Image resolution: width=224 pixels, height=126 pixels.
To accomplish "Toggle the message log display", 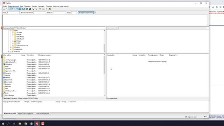I will [10, 9].
